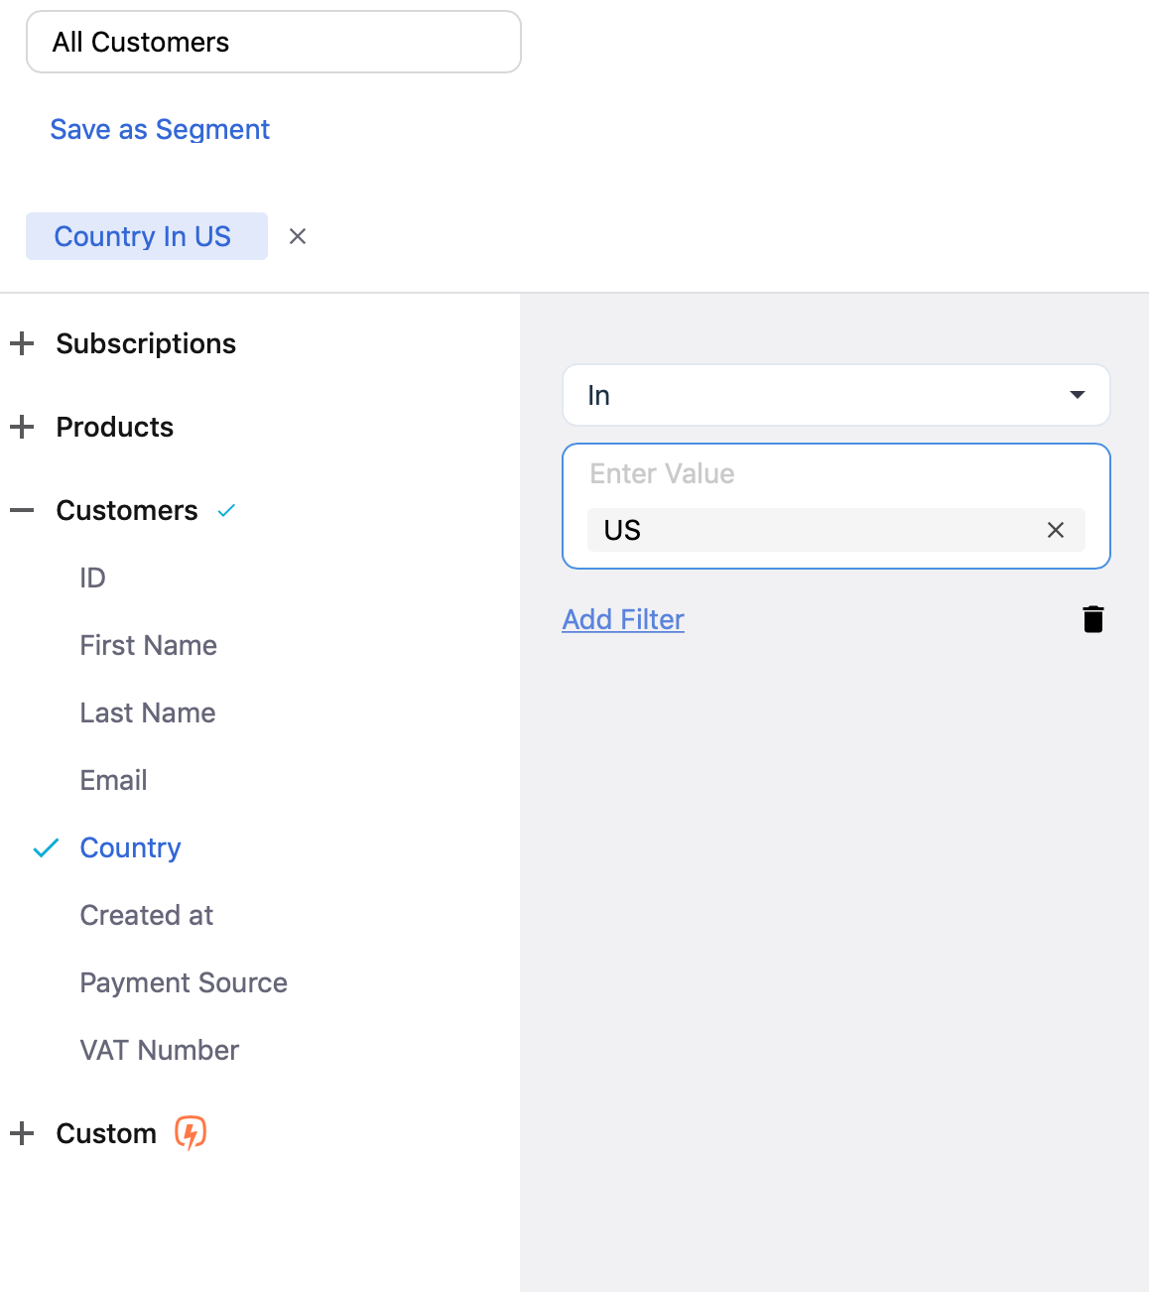Pick the Created at field
The width and height of the screenshot is (1149, 1292).
pyautogui.click(x=146, y=915)
